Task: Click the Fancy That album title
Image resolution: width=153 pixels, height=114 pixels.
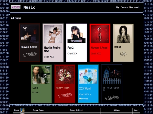Action: click(x=63, y=88)
